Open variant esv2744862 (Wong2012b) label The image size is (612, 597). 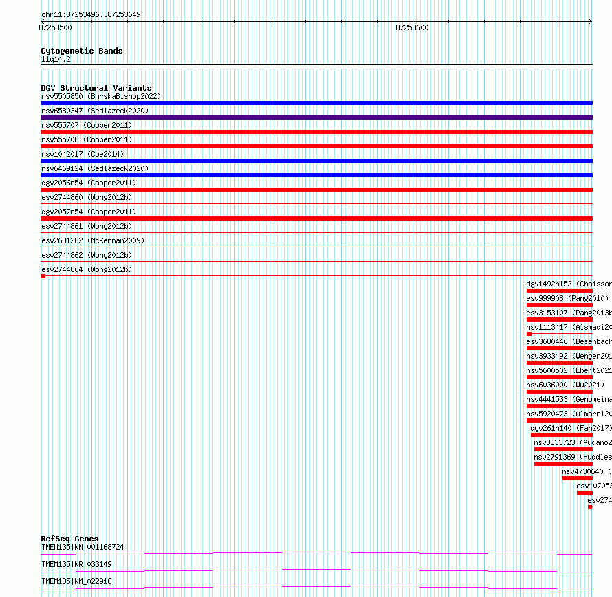pyautogui.click(x=87, y=255)
